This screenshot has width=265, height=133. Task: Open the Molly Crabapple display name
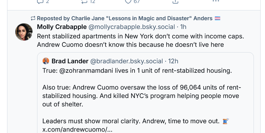coord(62,27)
